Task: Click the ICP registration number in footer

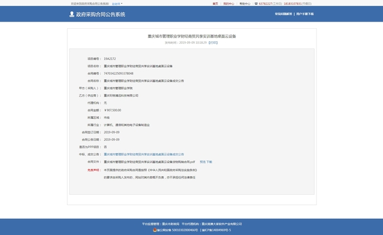Action: point(216,230)
